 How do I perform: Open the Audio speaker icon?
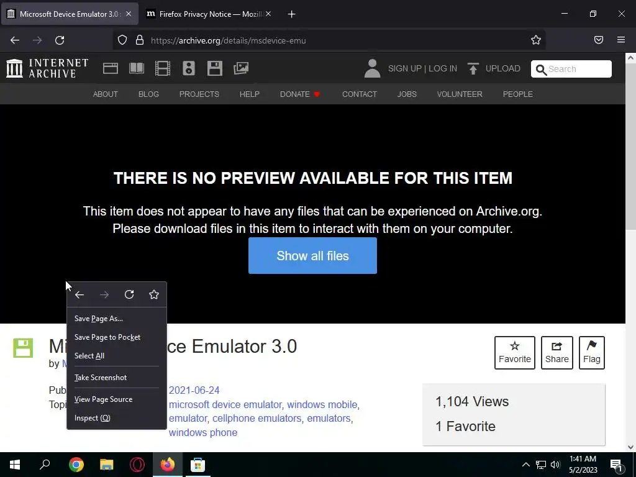(189, 68)
